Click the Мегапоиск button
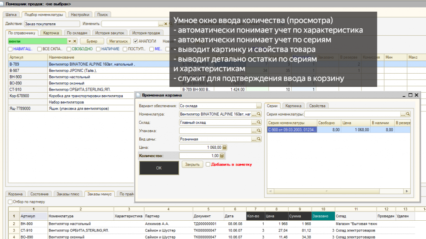Screen dimensions: 426x239 point(119,41)
